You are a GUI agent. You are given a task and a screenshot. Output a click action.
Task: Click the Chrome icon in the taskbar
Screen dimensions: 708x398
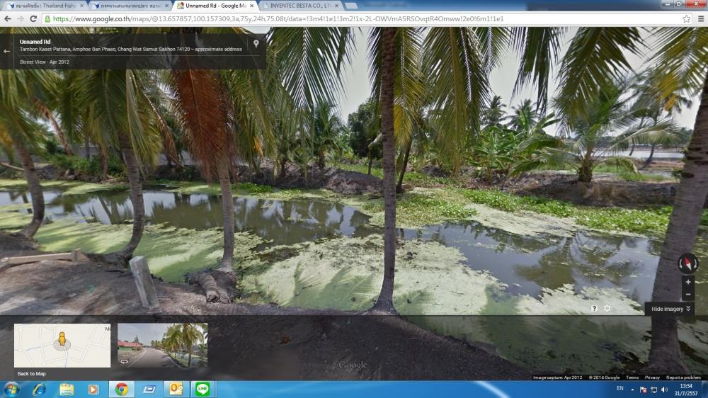coord(122,389)
